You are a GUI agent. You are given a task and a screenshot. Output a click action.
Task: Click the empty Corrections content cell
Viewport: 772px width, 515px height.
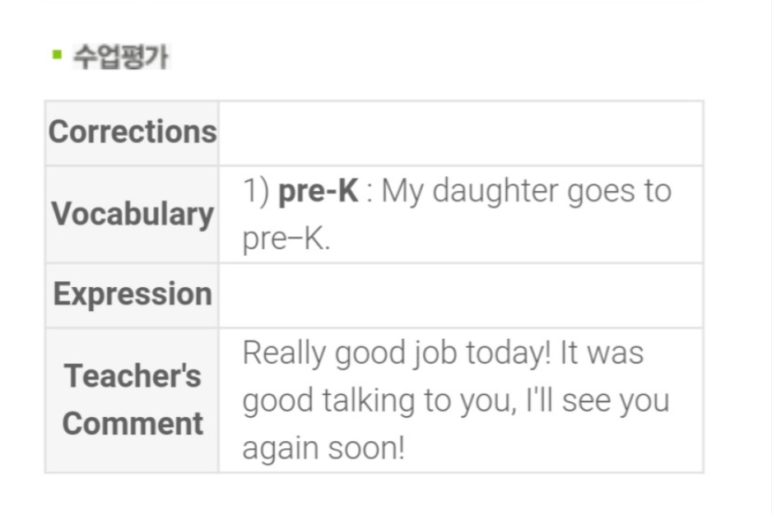460,133
